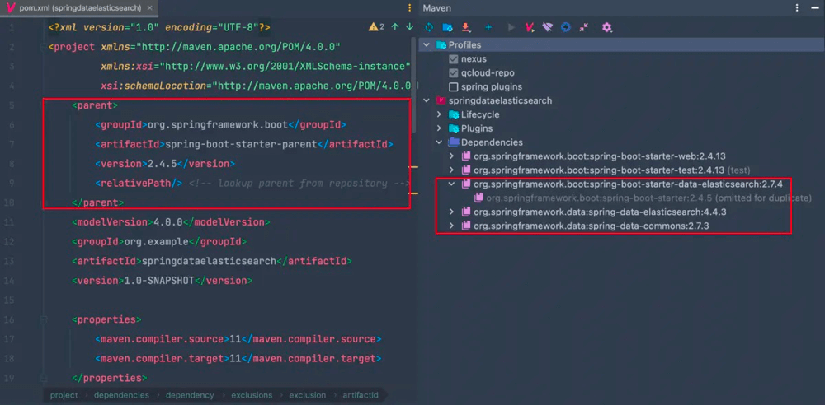
Task: Click springdataelasticsearch artifactId on line 13
Action: click(x=209, y=261)
